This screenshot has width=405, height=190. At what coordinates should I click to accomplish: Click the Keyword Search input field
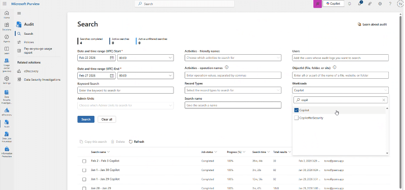click(125, 90)
